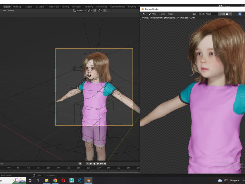Open the Animation workspace tab
This screenshot has width=245, height=184.
coord(77,7)
